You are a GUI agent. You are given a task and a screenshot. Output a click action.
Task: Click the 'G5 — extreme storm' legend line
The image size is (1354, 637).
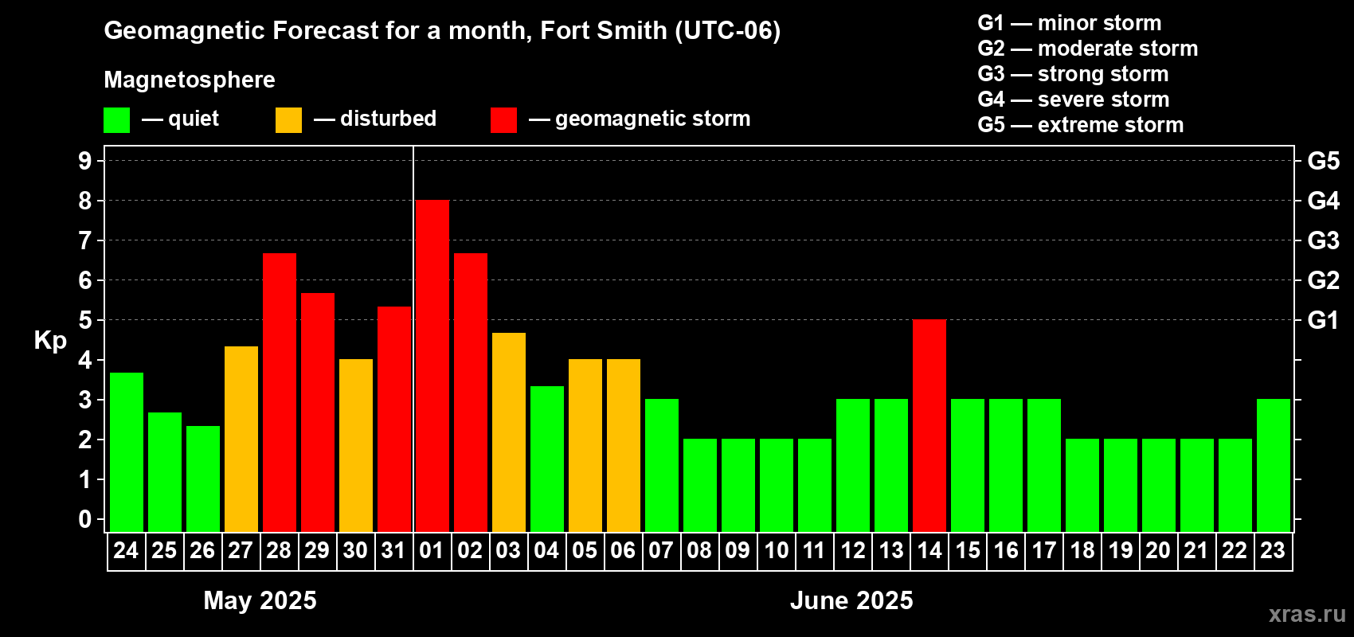click(x=1081, y=125)
